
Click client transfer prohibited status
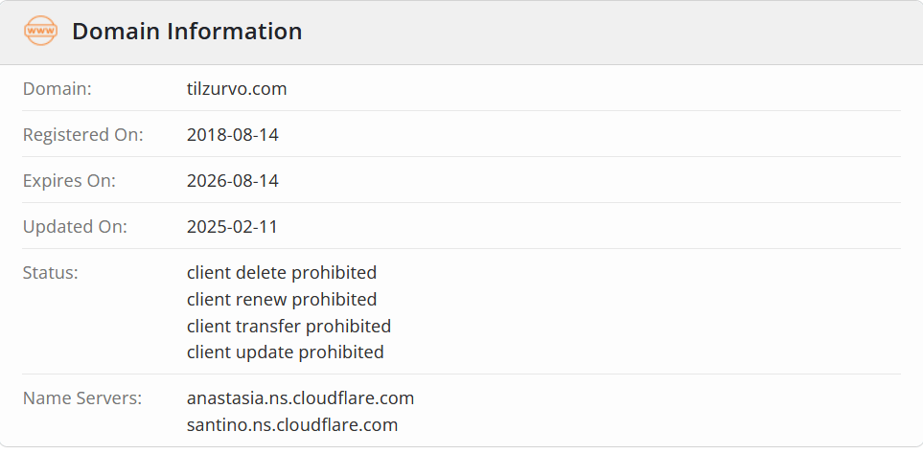pos(288,326)
